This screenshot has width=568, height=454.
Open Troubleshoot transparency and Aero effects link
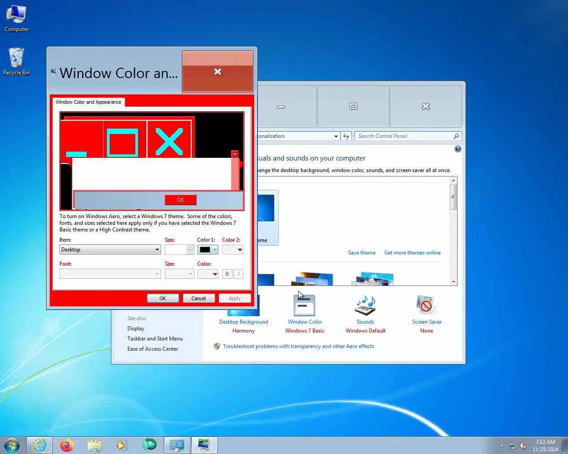[x=298, y=346]
